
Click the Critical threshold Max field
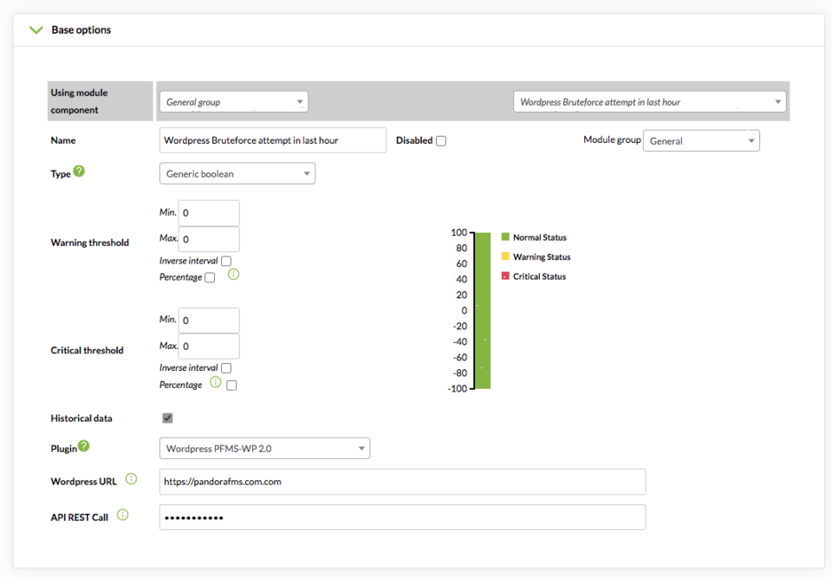point(209,347)
